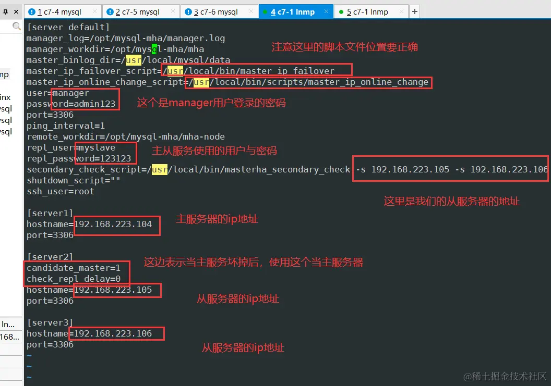The height and width of the screenshot is (386, 551).
Task: Click the pin icon of side panel
Action: tap(6, 11)
